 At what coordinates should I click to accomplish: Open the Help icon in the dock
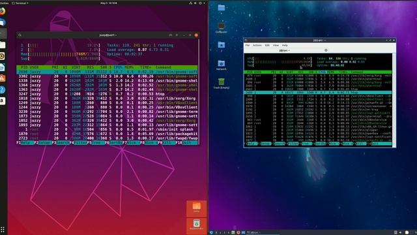coord(3,90)
